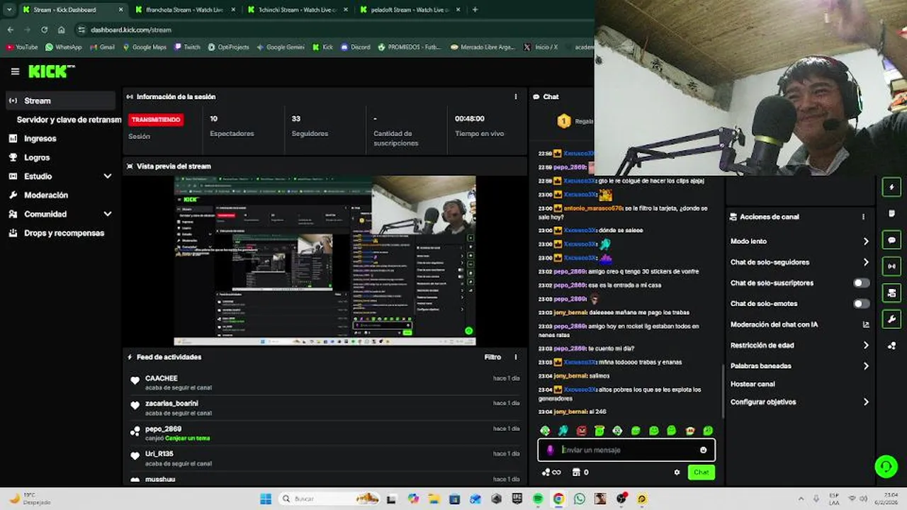
Task: Open the Kick hamburger menu
Action: pyautogui.click(x=15, y=72)
